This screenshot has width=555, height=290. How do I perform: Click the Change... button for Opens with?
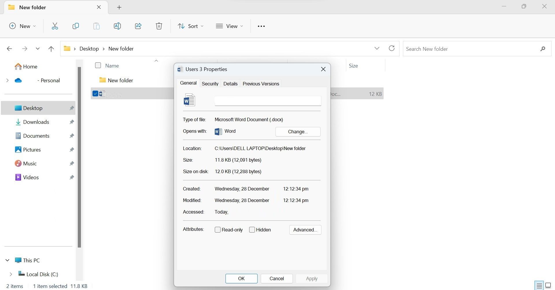(x=298, y=132)
